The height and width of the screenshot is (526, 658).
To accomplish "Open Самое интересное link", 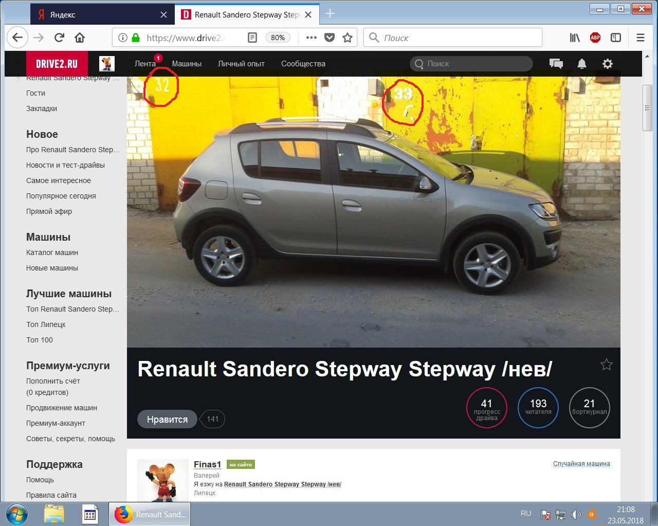I will click(59, 180).
